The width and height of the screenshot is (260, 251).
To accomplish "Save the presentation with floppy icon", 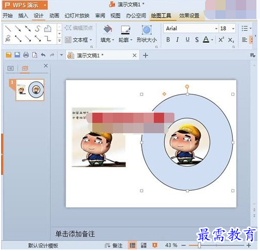I will [x=17, y=55].
